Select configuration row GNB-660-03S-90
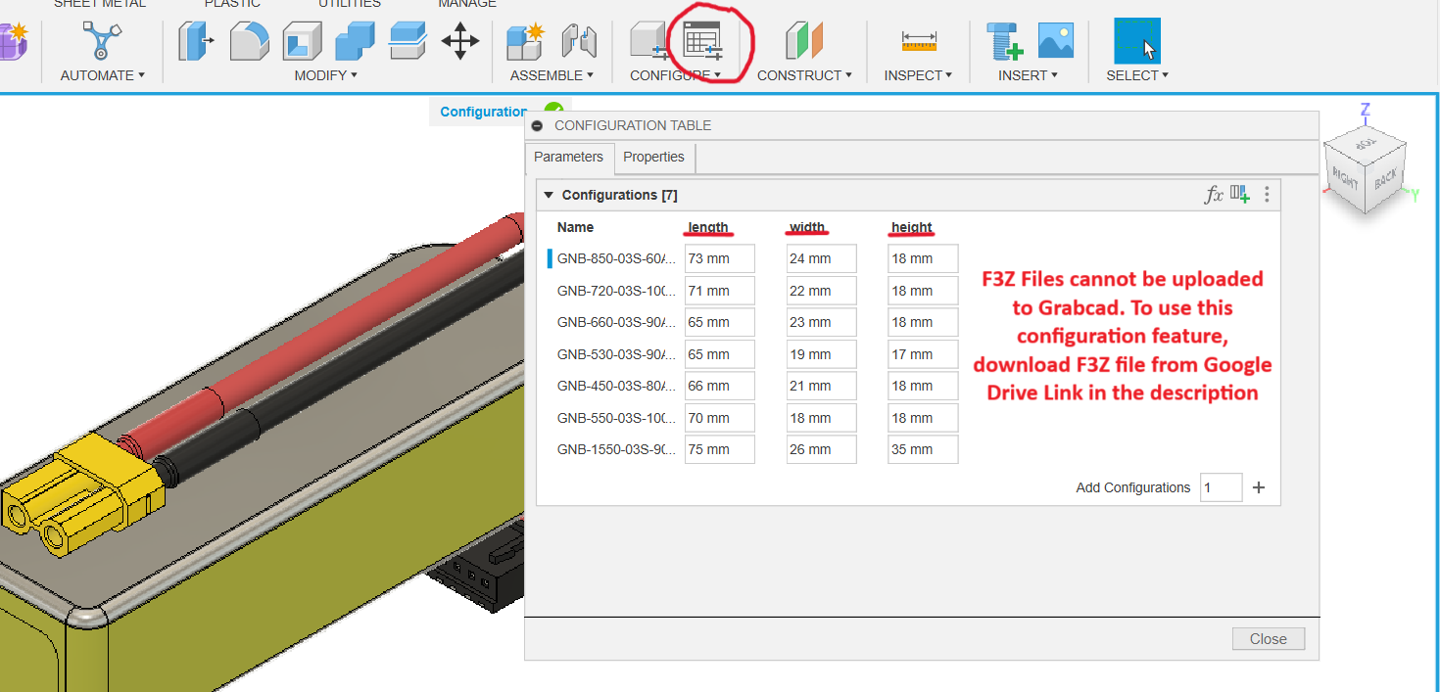The height and width of the screenshot is (692, 1440). (x=616, y=322)
